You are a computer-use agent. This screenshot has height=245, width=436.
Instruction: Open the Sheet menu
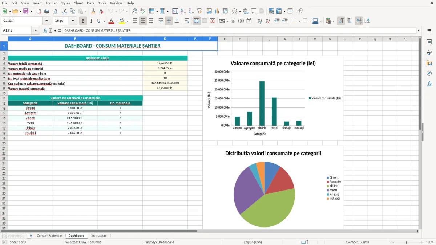point(78,3)
